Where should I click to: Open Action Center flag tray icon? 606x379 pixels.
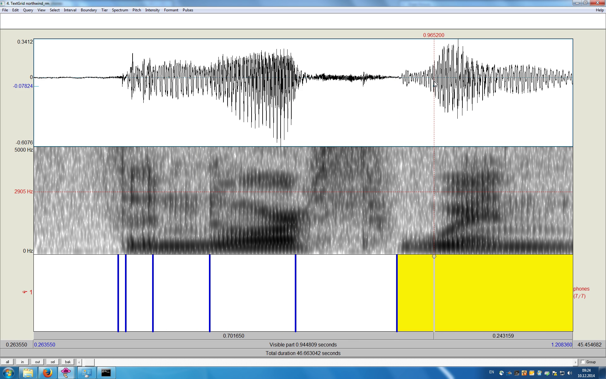coord(555,373)
